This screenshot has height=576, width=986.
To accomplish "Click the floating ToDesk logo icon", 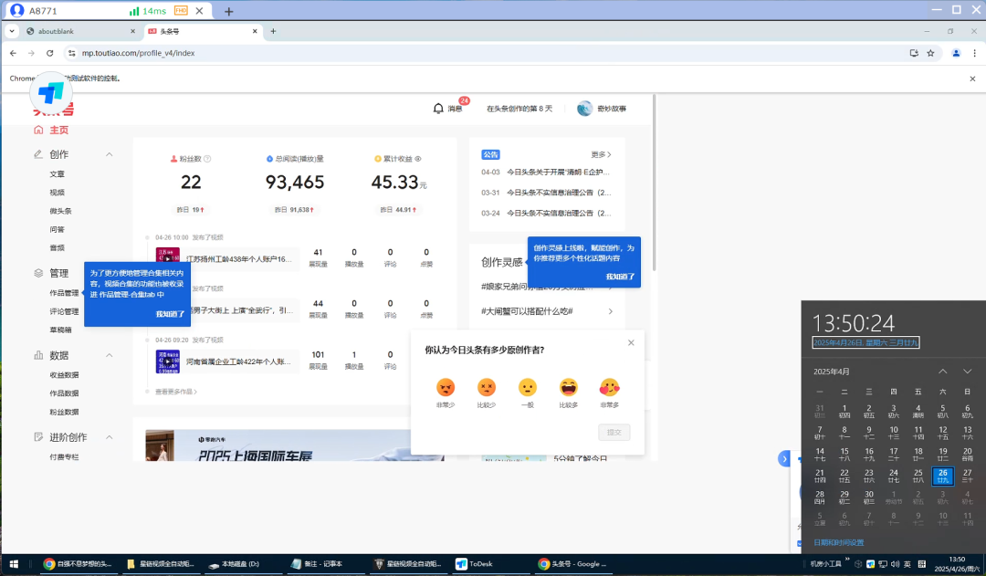I will pyautogui.click(x=51, y=93).
